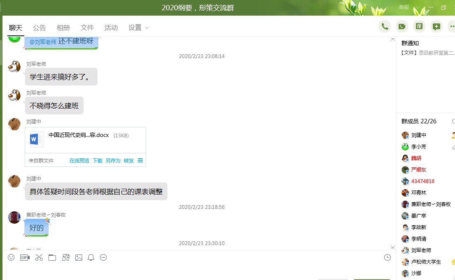The width and height of the screenshot is (455, 280).
Task: Switch to the 文件 tab
Action: pyautogui.click(x=87, y=28)
